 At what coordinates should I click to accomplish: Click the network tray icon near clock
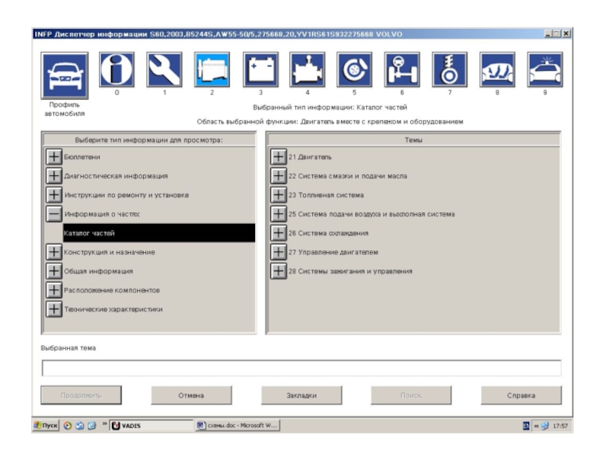tap(545, 426)
